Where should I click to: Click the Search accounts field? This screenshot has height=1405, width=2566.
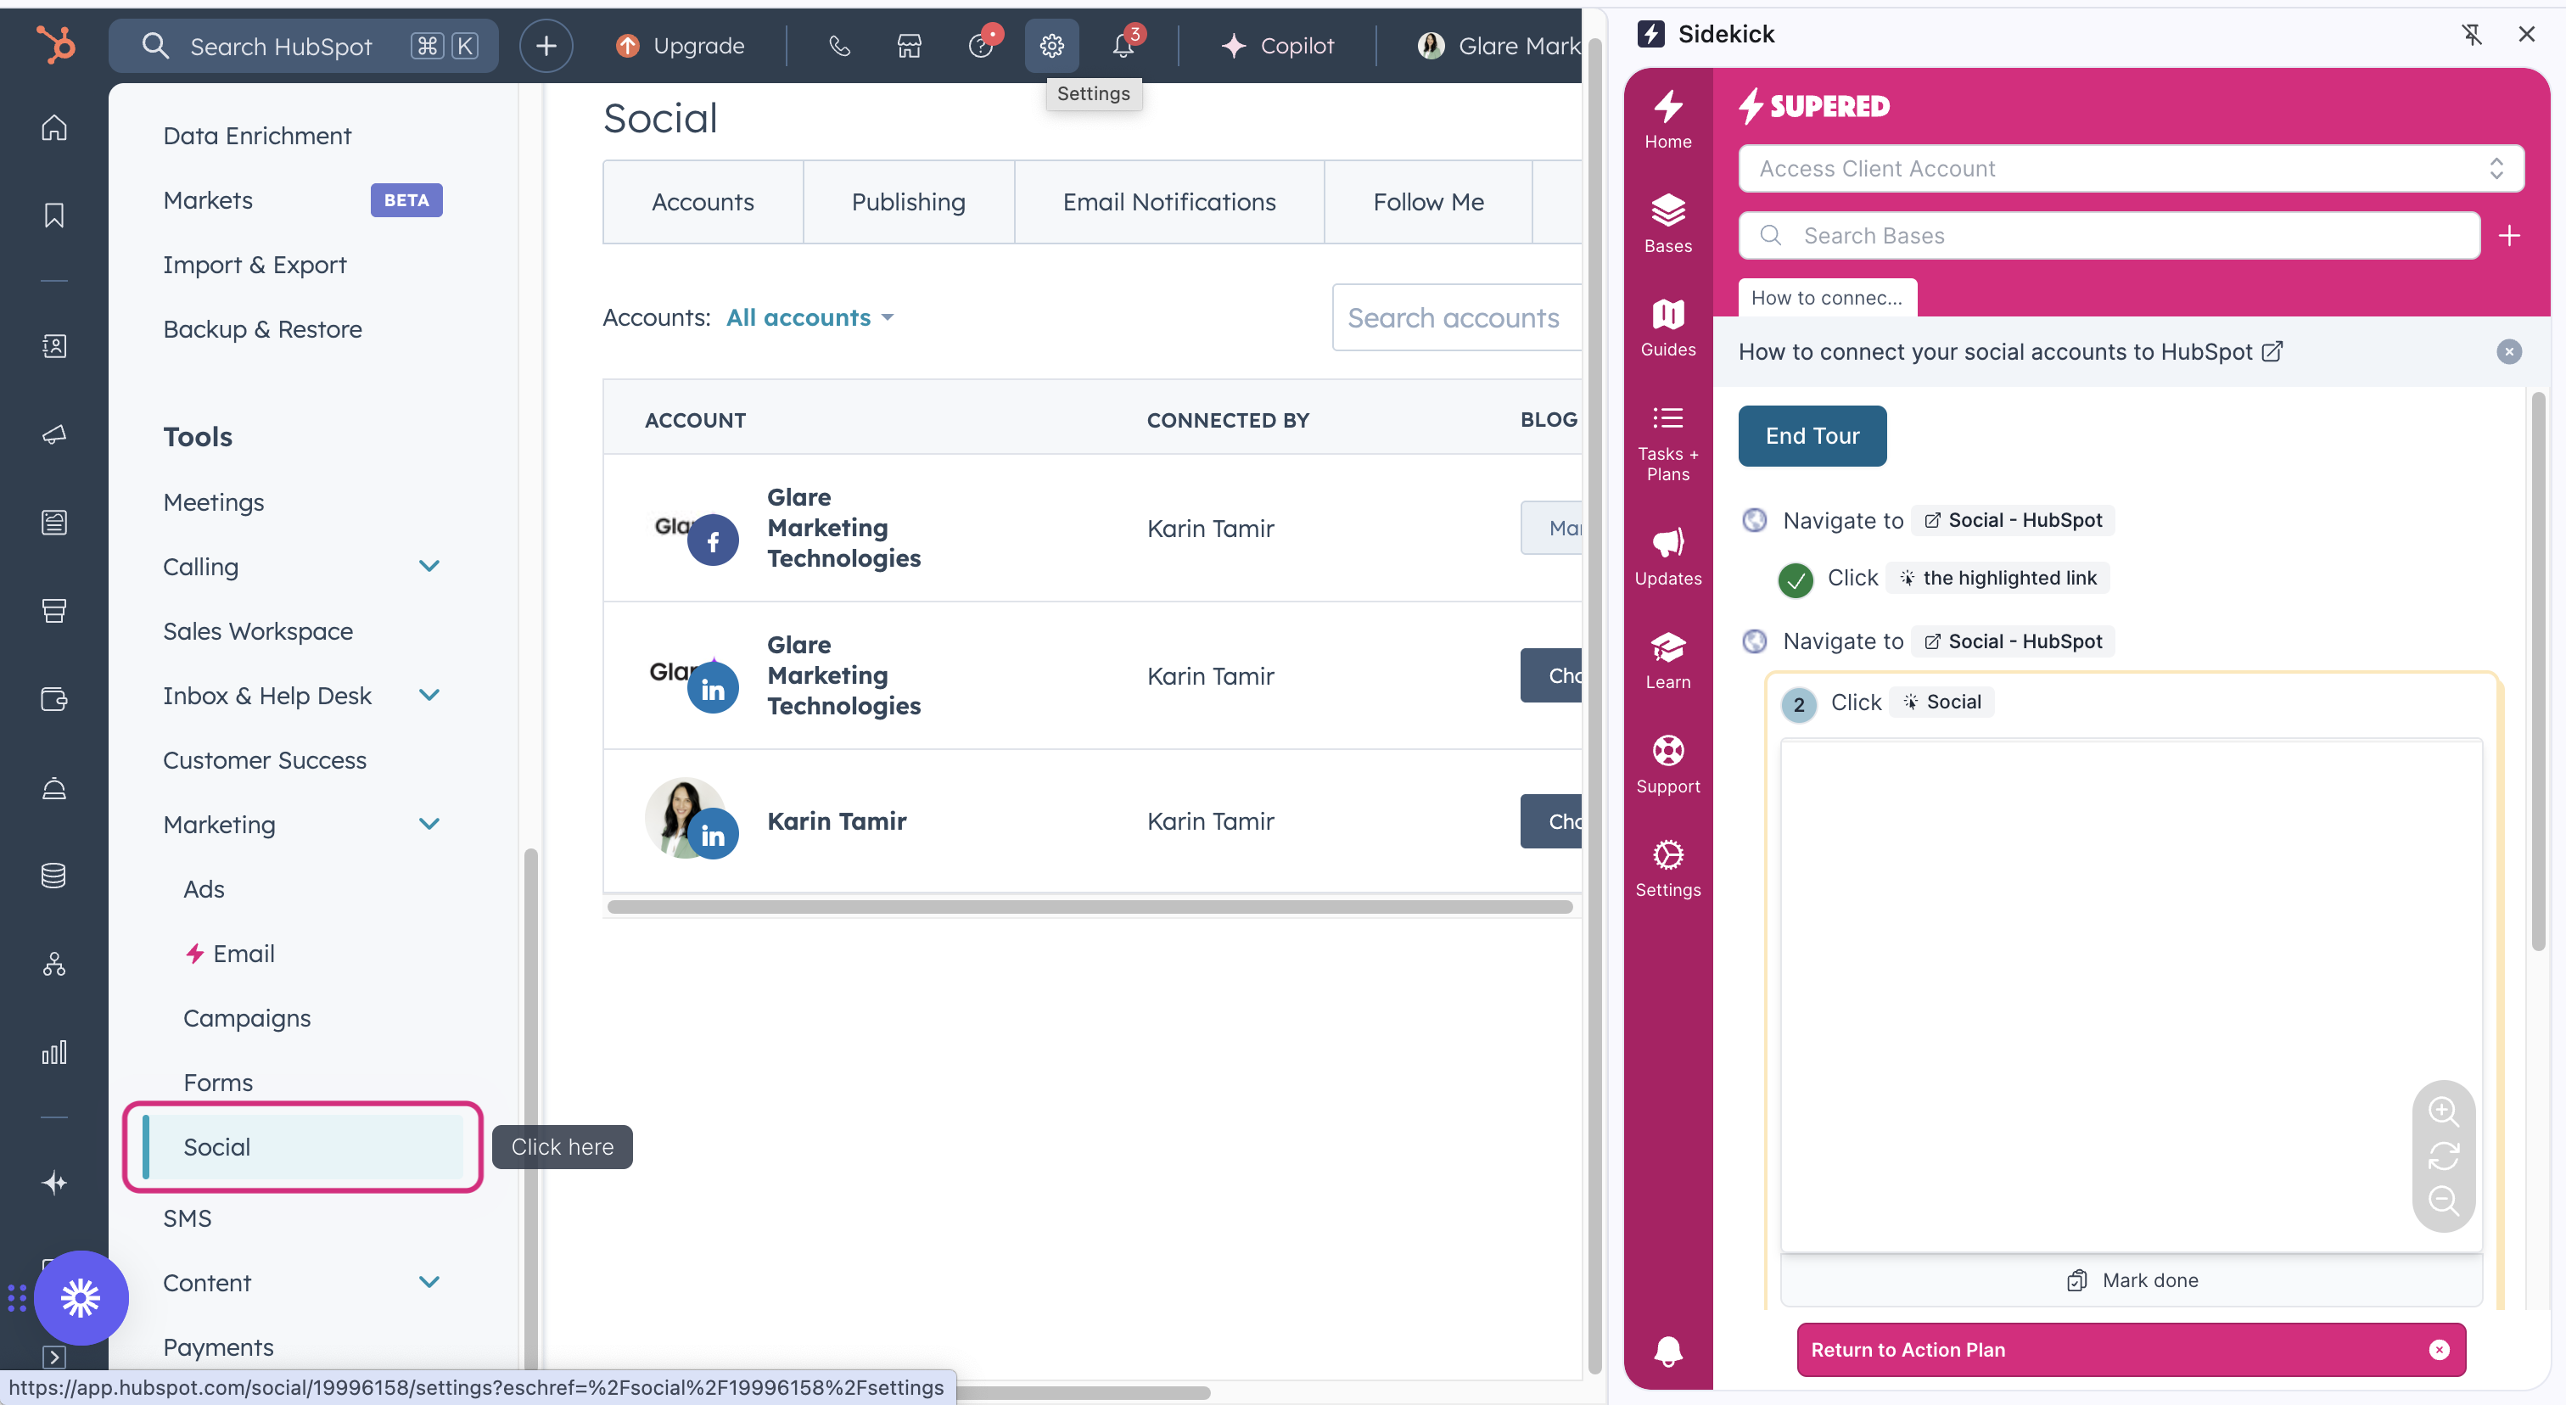pyautogui.click(x=1456, y=317)
